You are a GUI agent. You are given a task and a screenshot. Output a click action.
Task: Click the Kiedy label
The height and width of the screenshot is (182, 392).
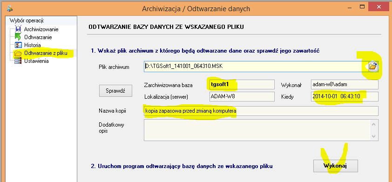(x=287, y=97)
